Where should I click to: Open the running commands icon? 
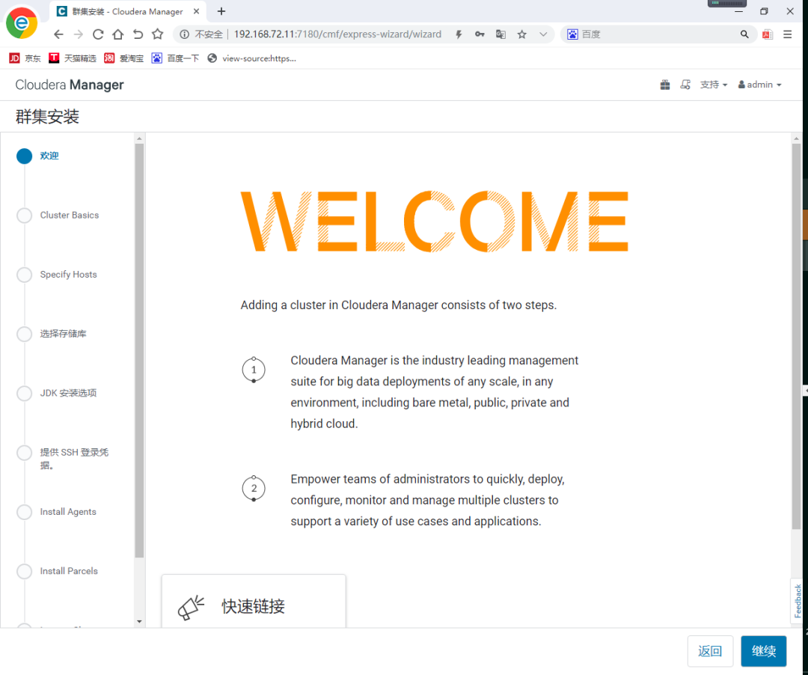click(685, 85)
